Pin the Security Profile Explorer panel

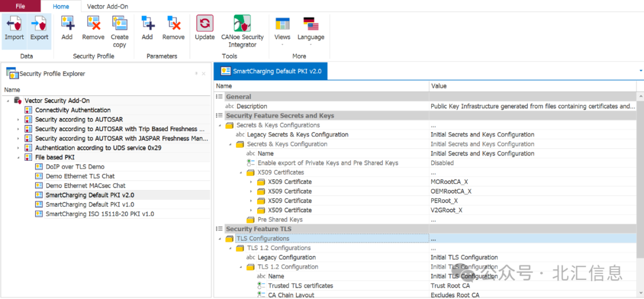tap(196, 73)
